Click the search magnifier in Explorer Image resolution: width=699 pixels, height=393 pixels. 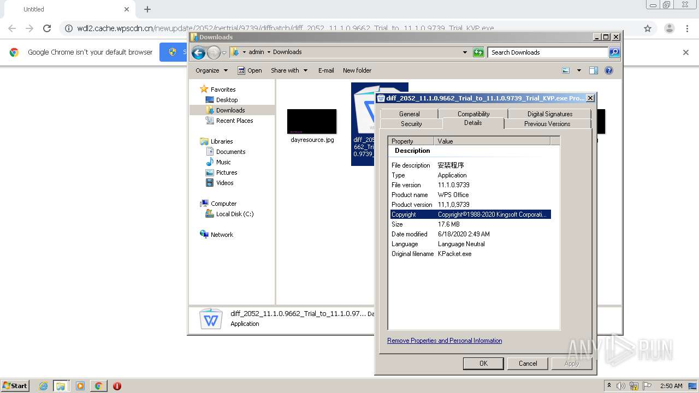(614, 52)
